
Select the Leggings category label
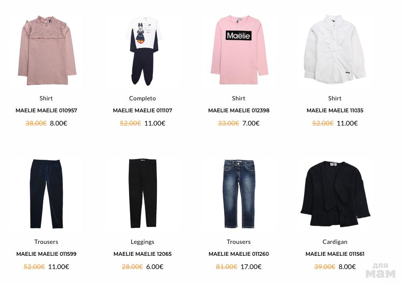click(x=142, y=242)
